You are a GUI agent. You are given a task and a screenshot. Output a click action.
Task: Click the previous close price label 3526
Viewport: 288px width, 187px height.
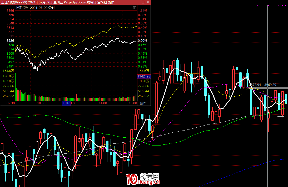tap(10, 40)
